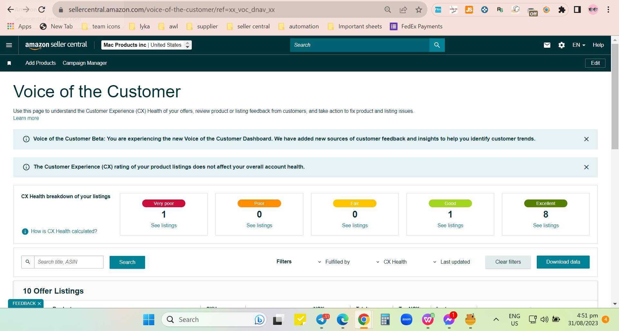Open Campaign Manager in the navigation bar
Image resolution: width=619 pixels, height=331 pixels.
85,63
